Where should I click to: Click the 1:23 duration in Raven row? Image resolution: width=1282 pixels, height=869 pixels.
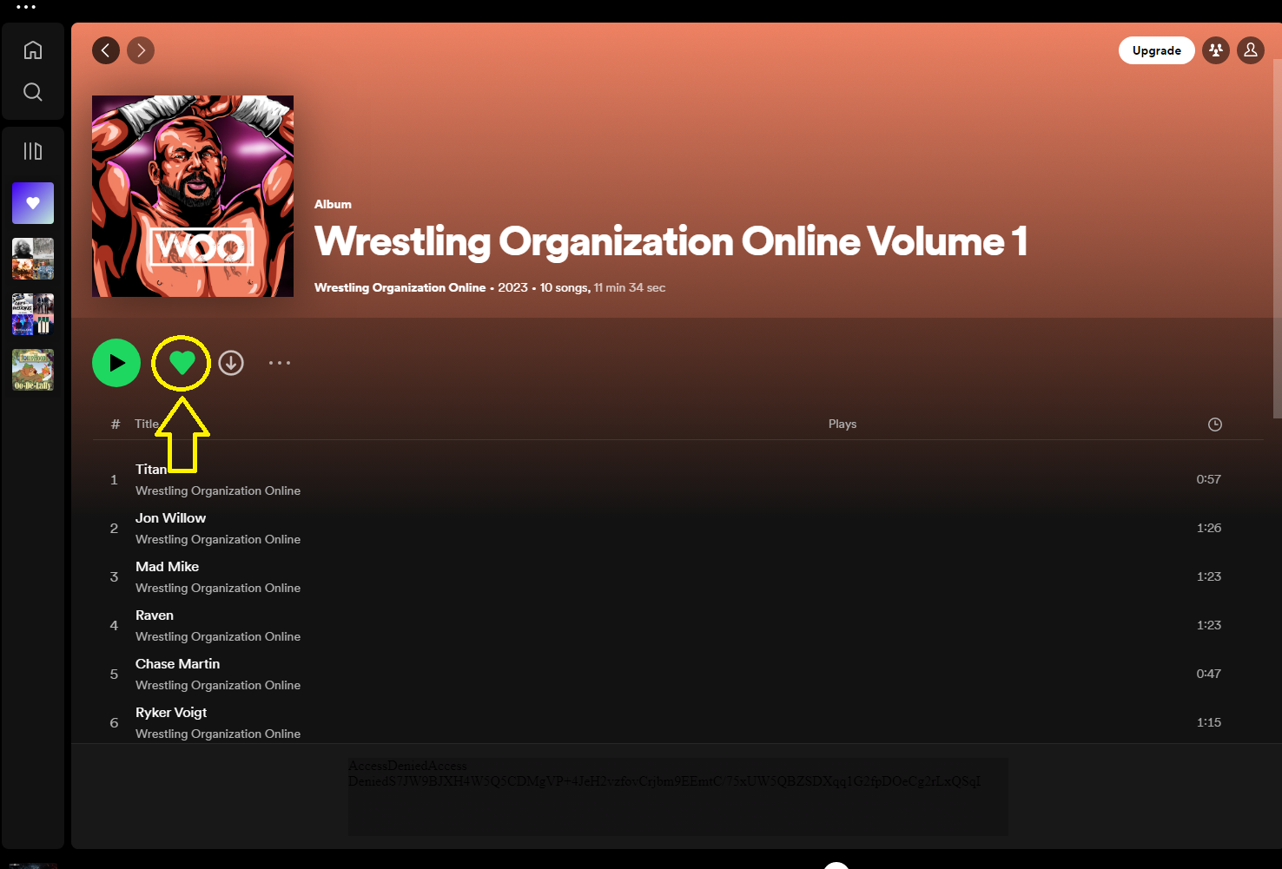pos(1209,625)
